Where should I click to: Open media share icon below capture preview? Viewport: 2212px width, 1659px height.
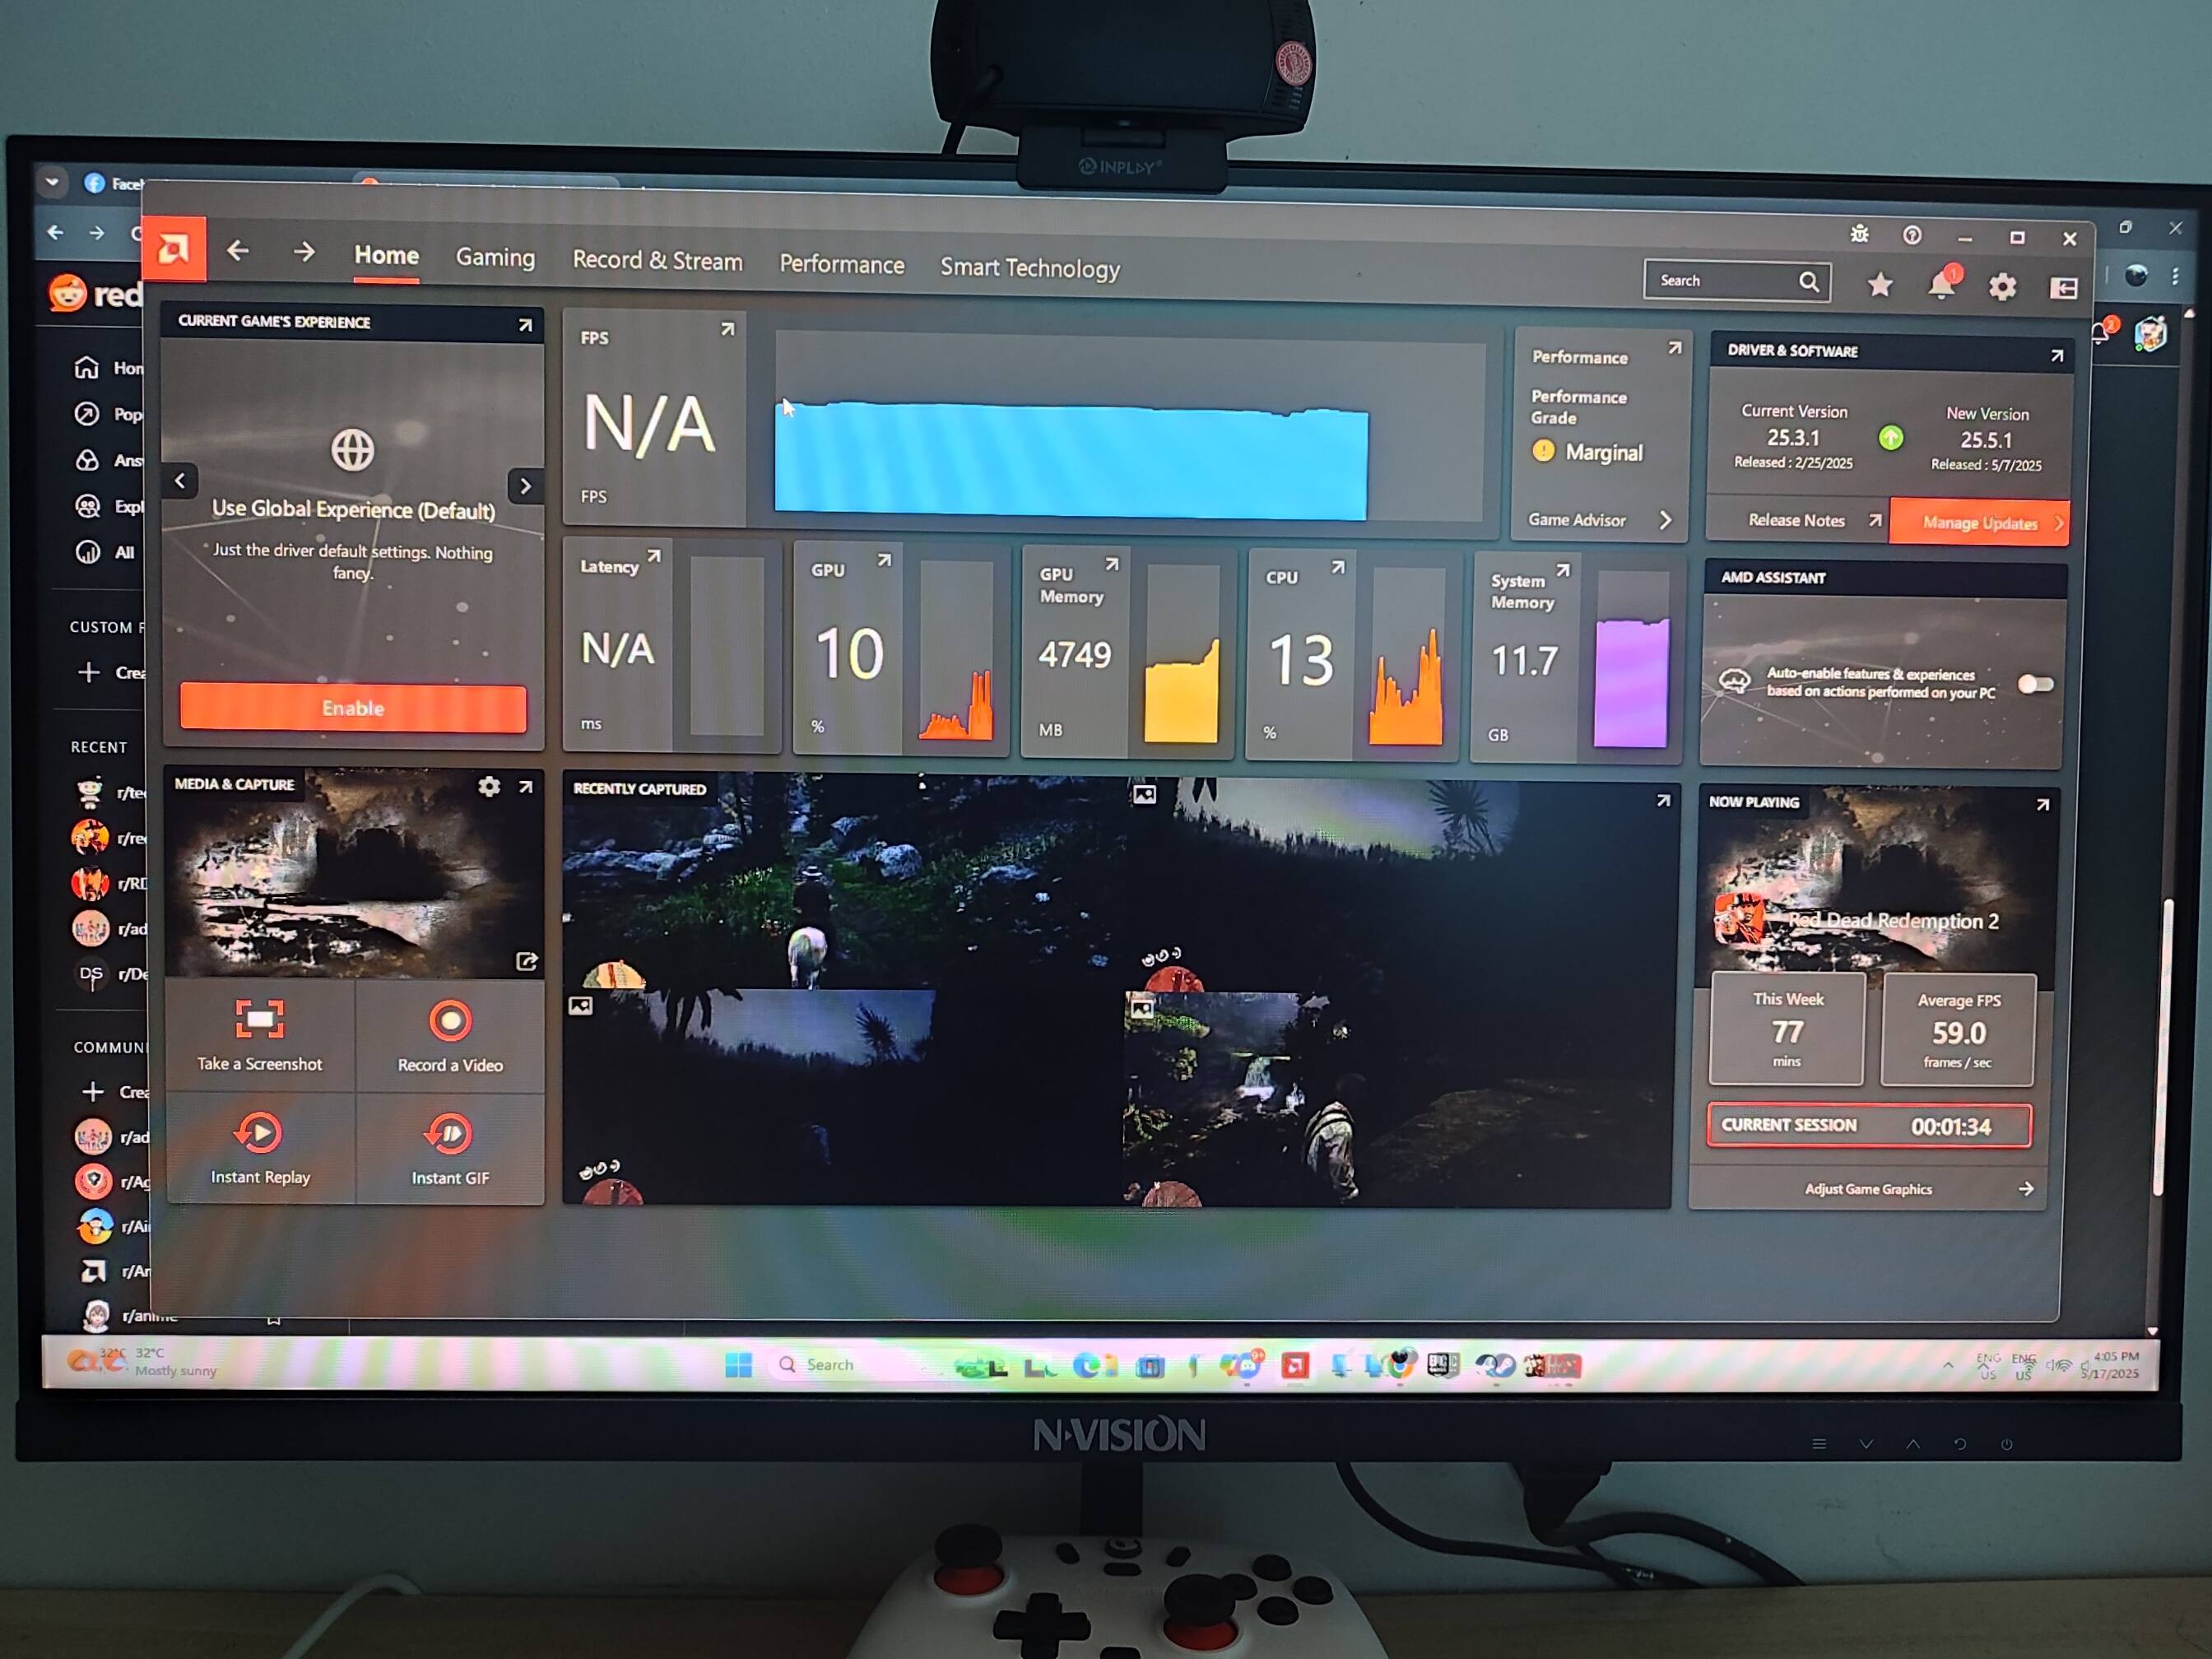pos(527,961)
